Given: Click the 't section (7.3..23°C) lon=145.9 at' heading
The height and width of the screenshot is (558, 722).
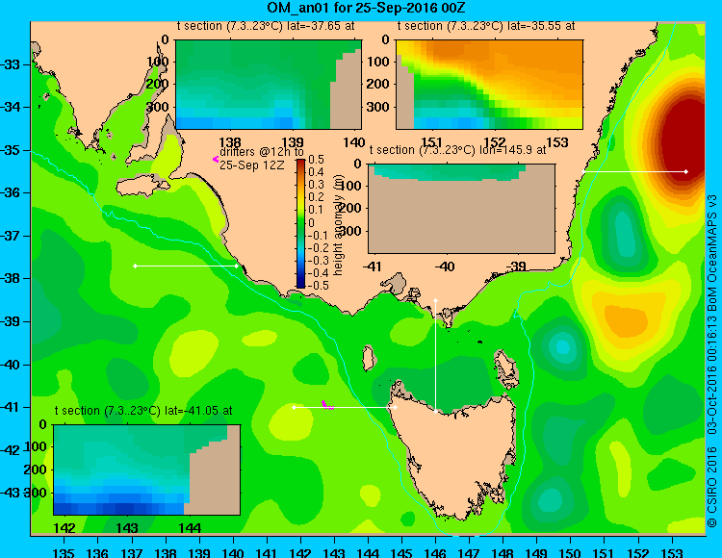Looking at the screenshot, I should [457, 150].
